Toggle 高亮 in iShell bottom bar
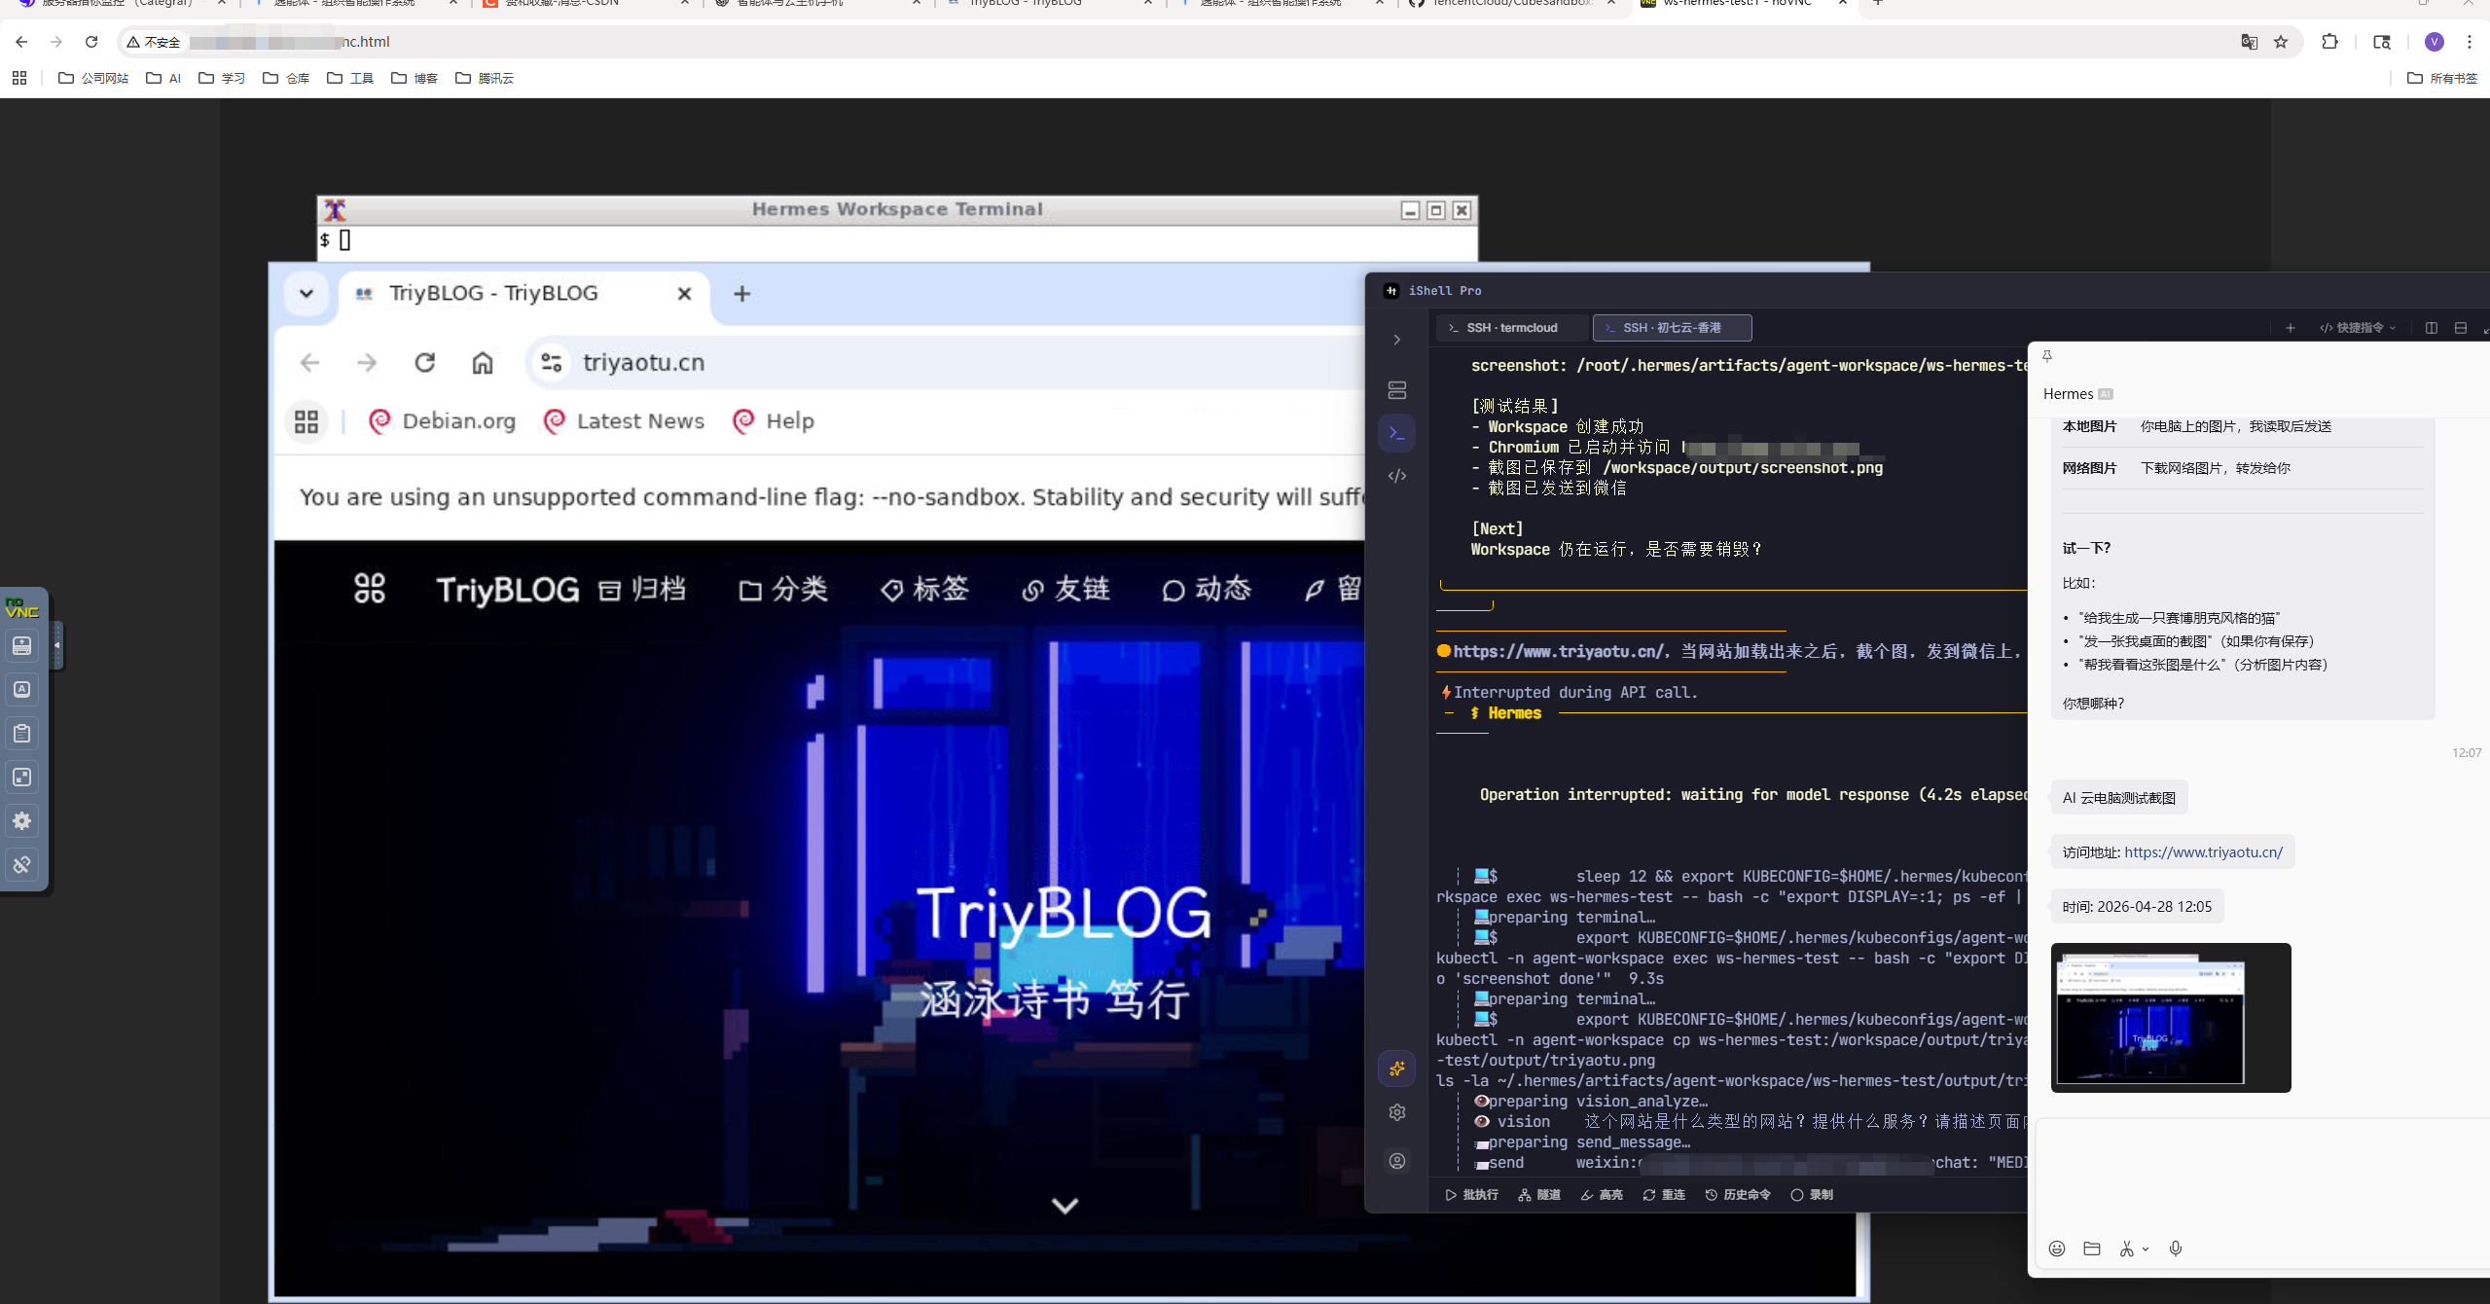The width and height of the screenshot is (2490, 1304). (1602, 1195)
